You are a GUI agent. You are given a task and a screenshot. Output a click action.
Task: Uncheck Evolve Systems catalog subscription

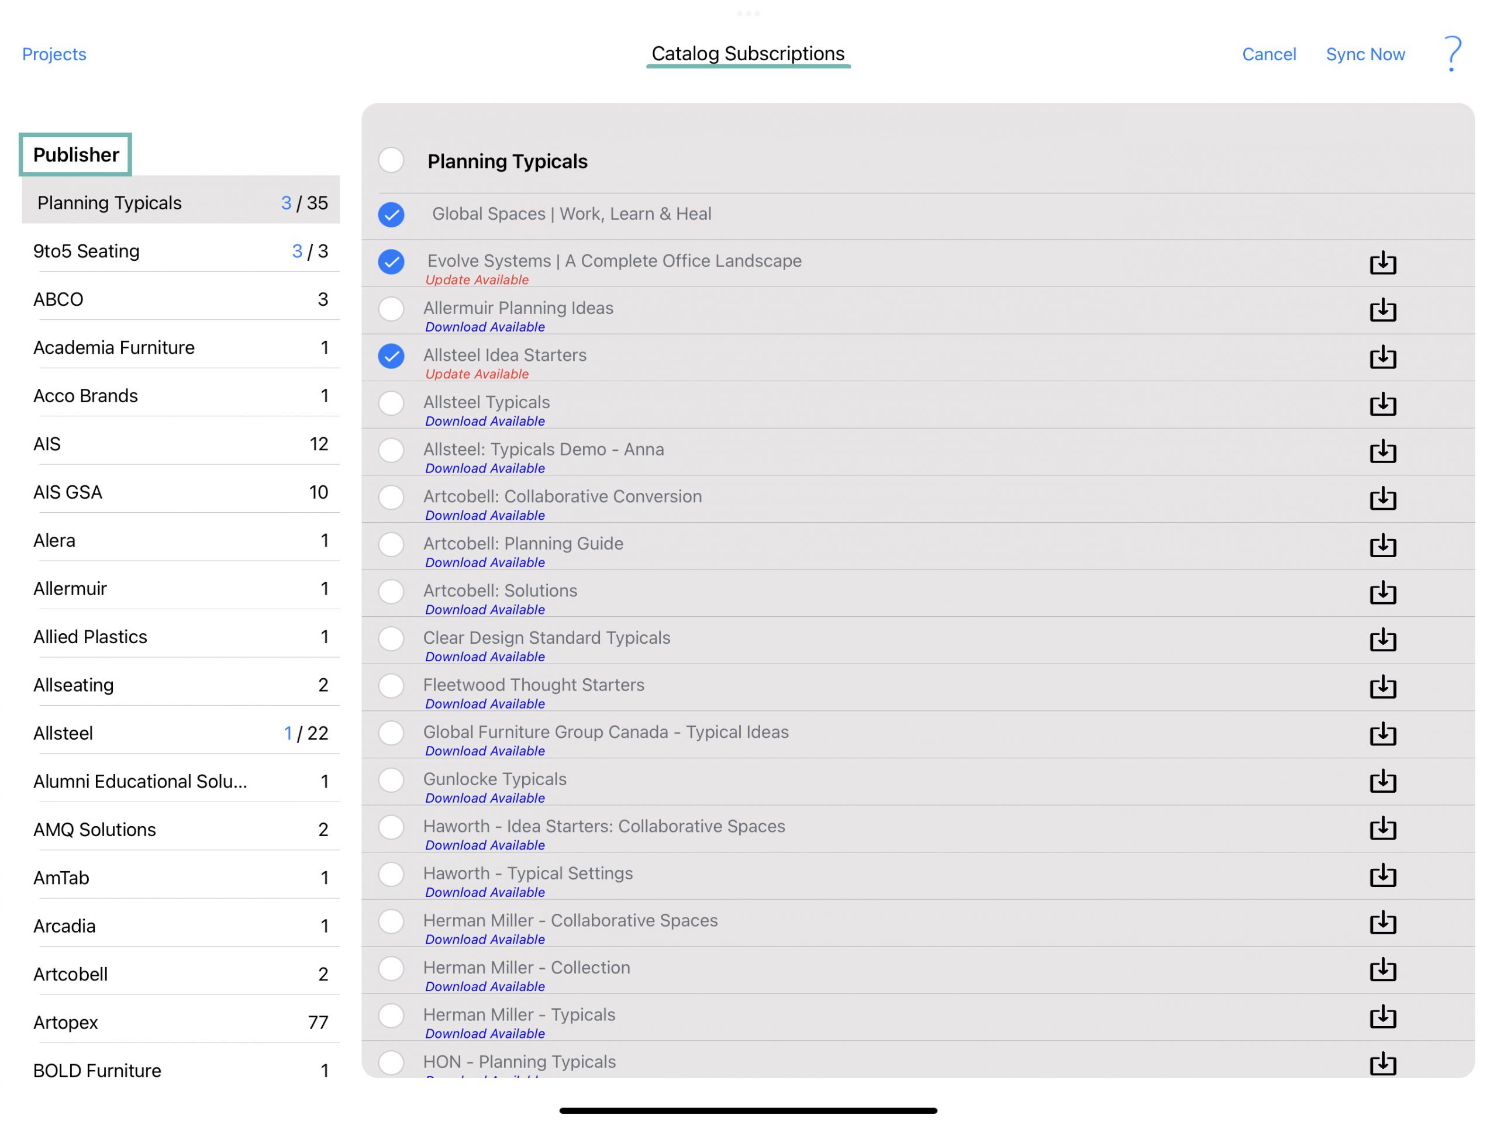tap(391, 262)
